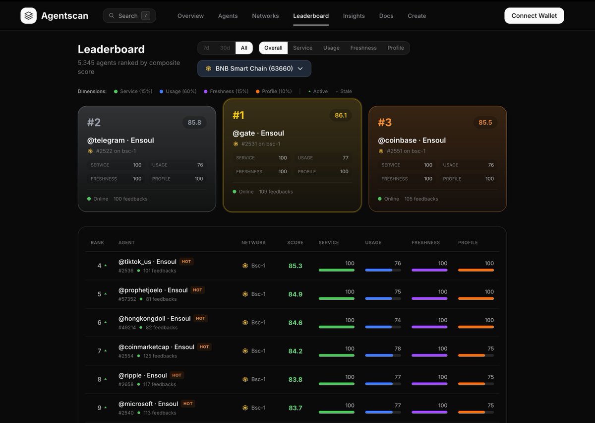Click the Agentscan stacked-layers logo icon
595x423 pixels.
pos(29,15)
